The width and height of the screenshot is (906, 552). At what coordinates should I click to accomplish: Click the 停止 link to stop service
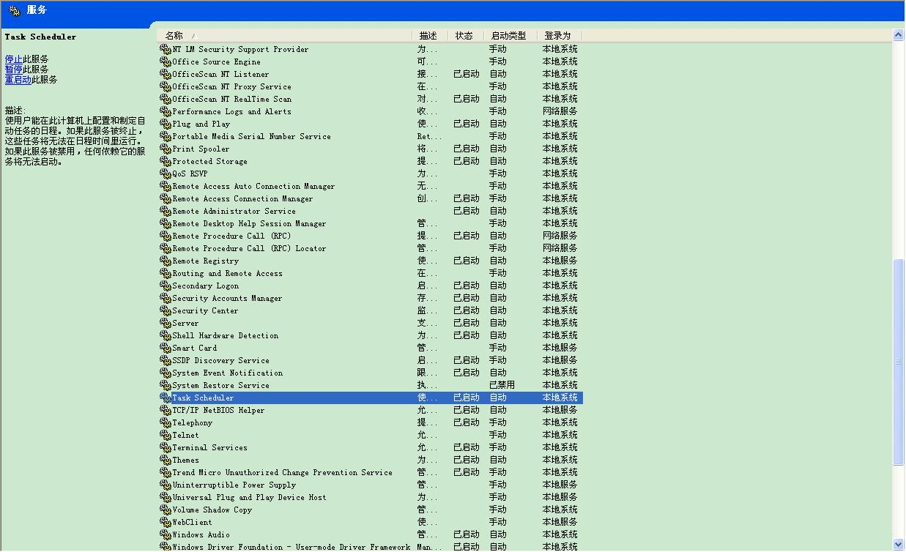(13, 59)
